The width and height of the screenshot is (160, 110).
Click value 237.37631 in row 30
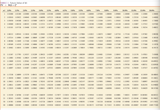tap(154, 102)
